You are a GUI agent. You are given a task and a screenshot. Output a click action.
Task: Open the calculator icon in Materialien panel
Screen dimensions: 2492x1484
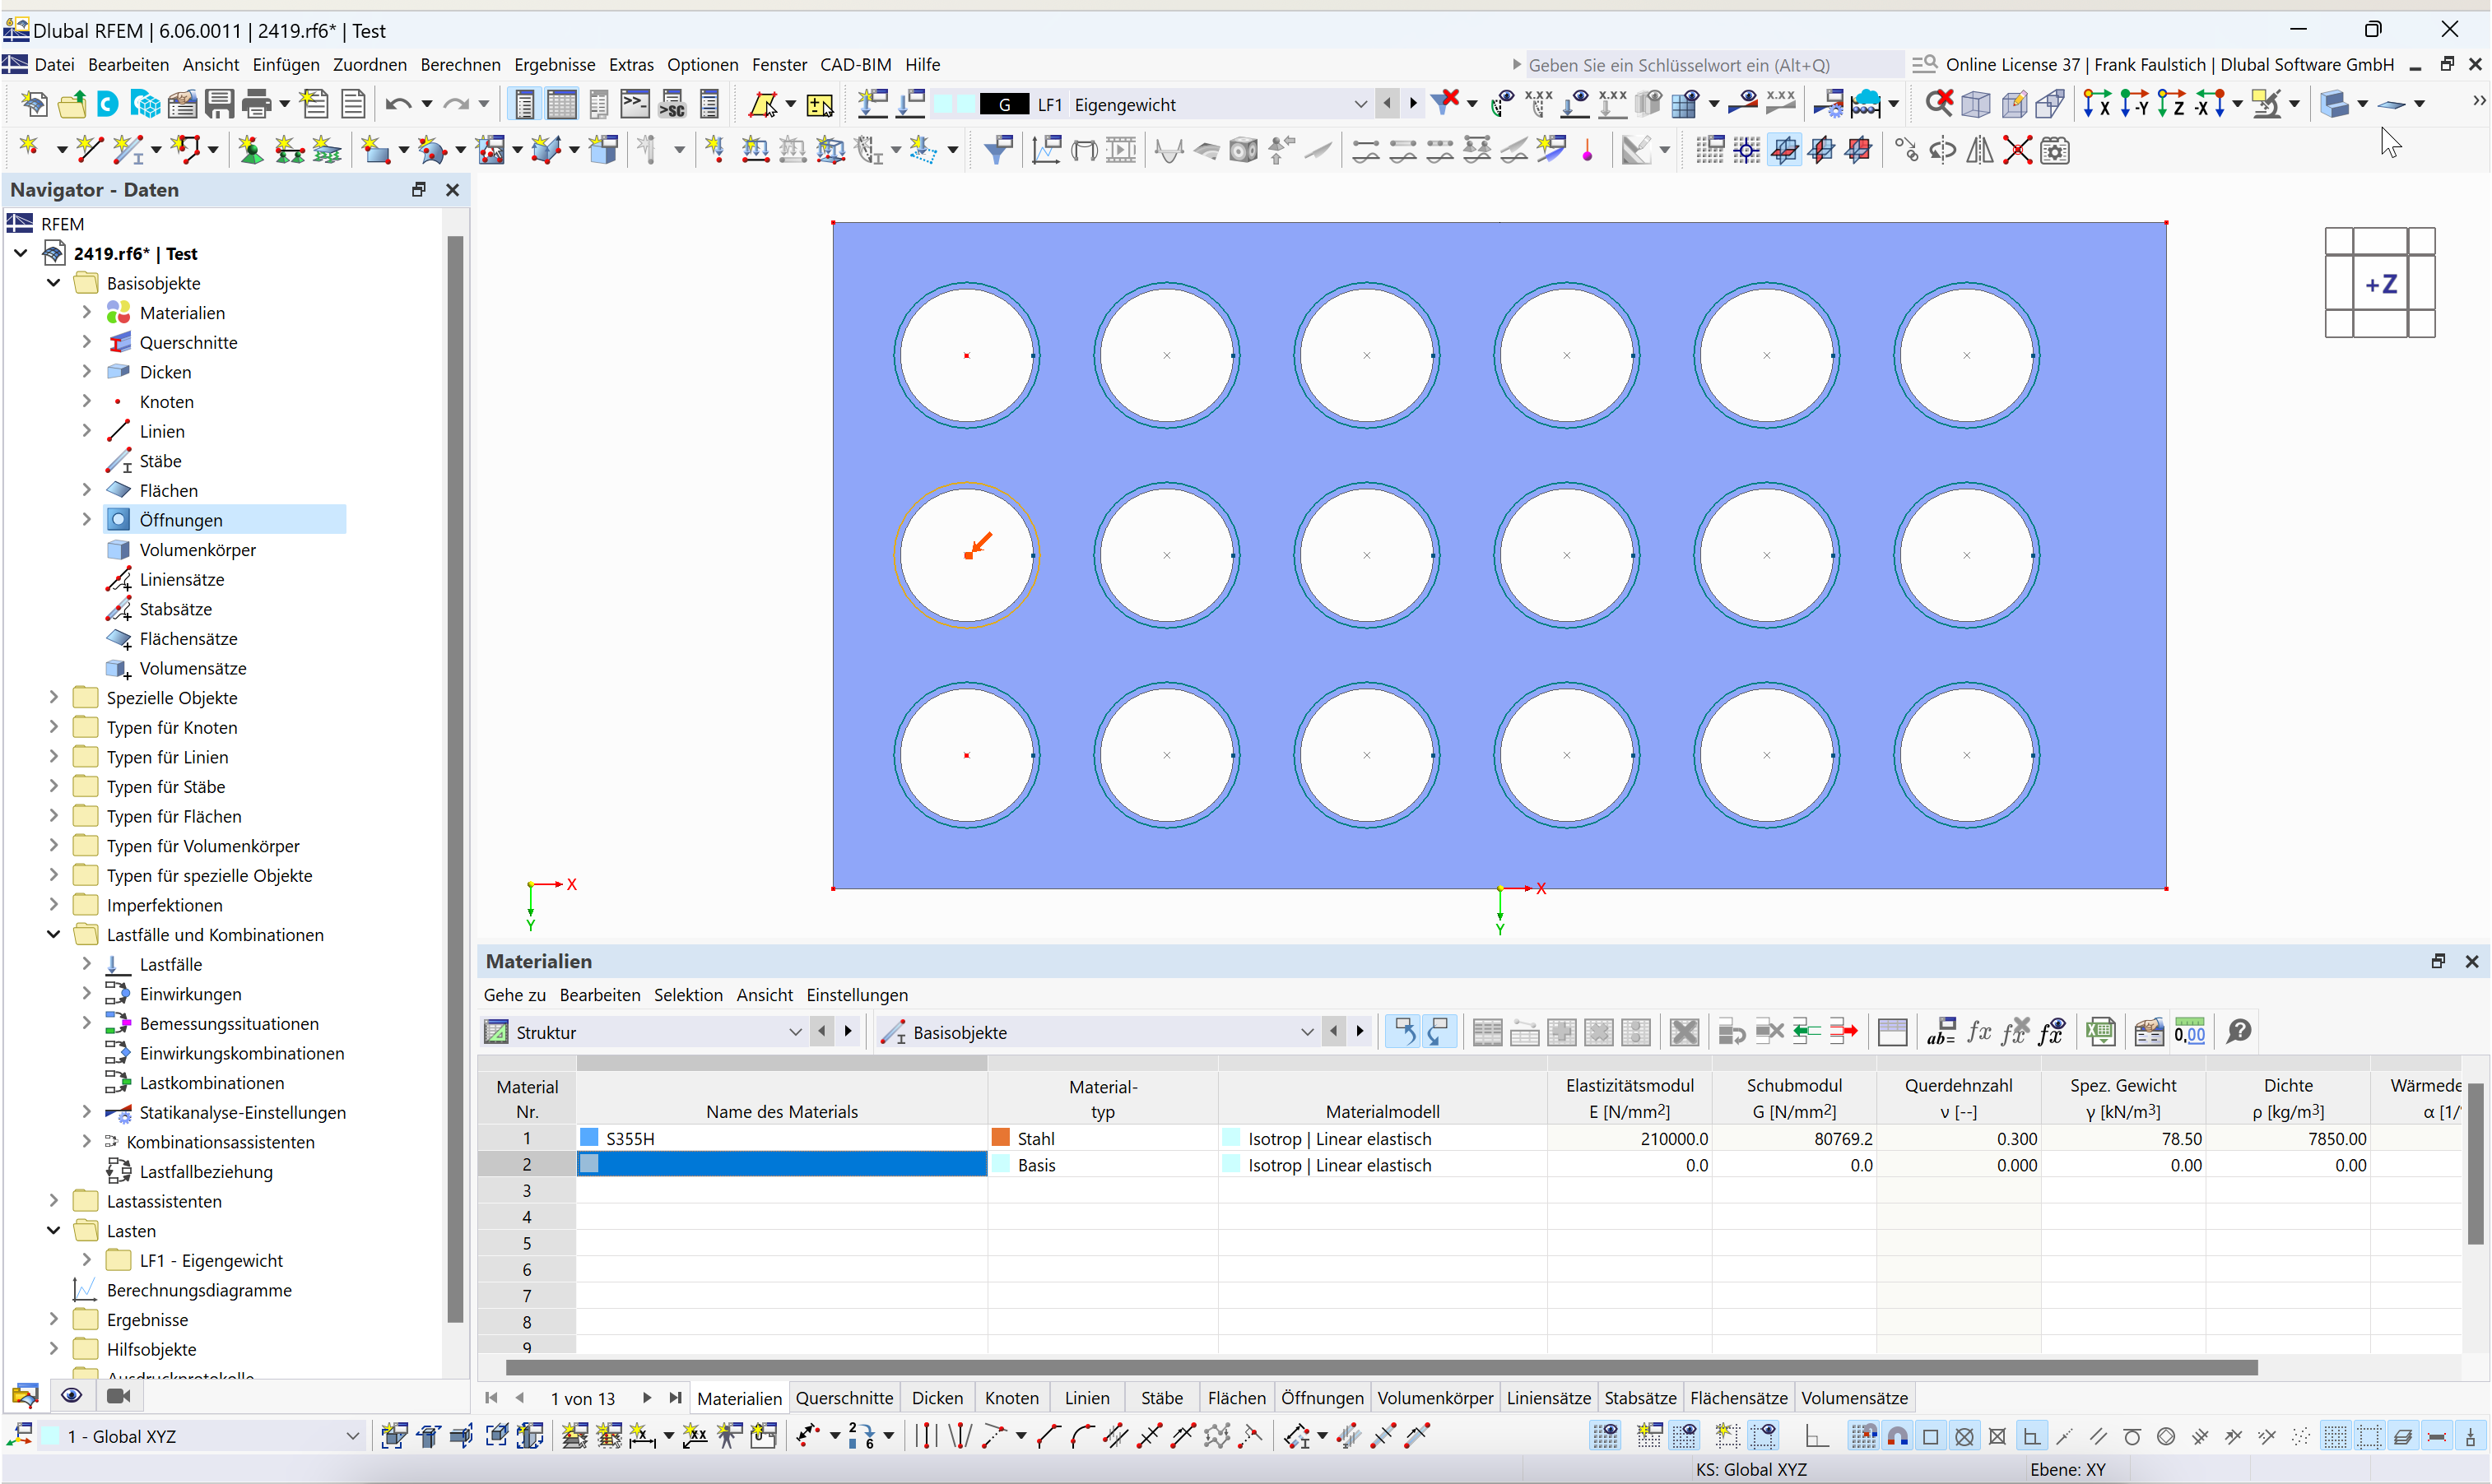tap(2191, 1031)
